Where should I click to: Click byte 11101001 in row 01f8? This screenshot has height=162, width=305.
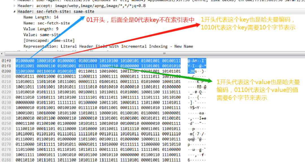tap(150, 66)
